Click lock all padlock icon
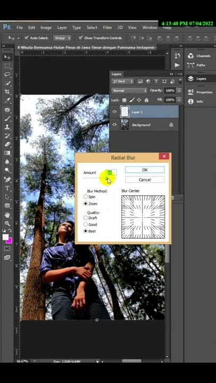Screen dimensions: 216x383 (x=146, y=100)
